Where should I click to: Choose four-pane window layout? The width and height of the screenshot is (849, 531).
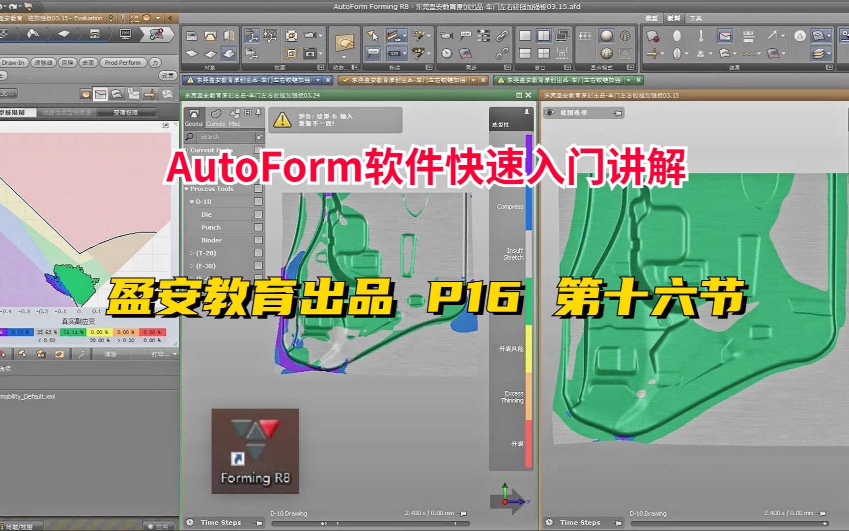(x=543, y=53)
